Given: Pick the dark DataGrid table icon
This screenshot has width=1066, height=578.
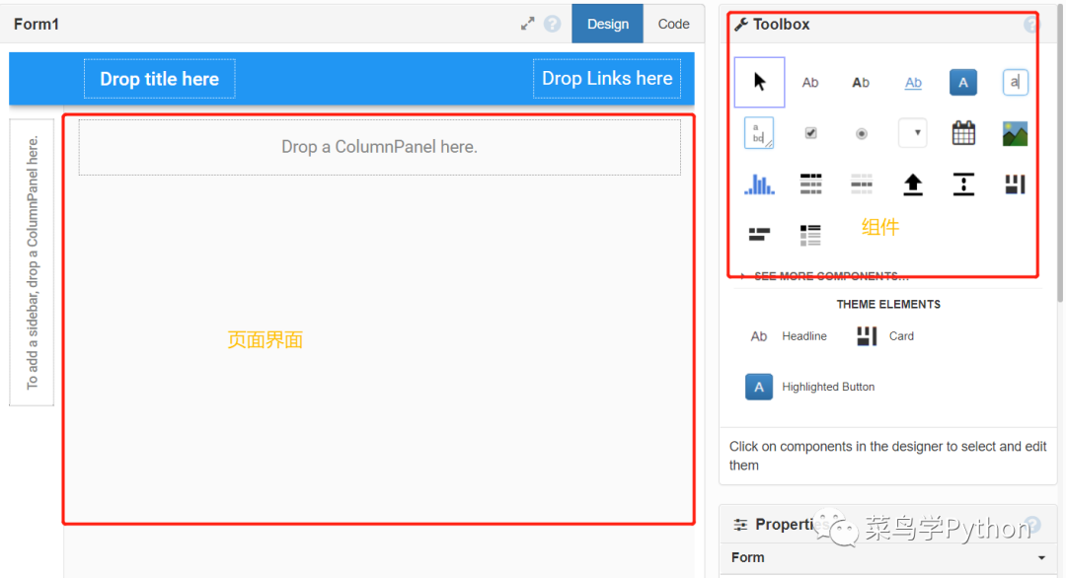Looking at the screenshot, I should tap(810, 184).
